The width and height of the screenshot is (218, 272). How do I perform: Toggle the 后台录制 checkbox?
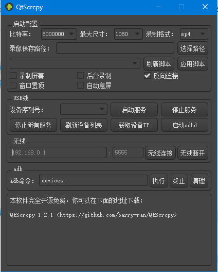point(80,76)
